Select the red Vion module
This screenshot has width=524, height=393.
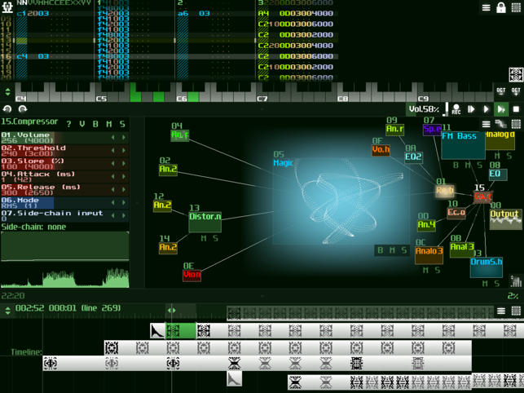point(192,276)
